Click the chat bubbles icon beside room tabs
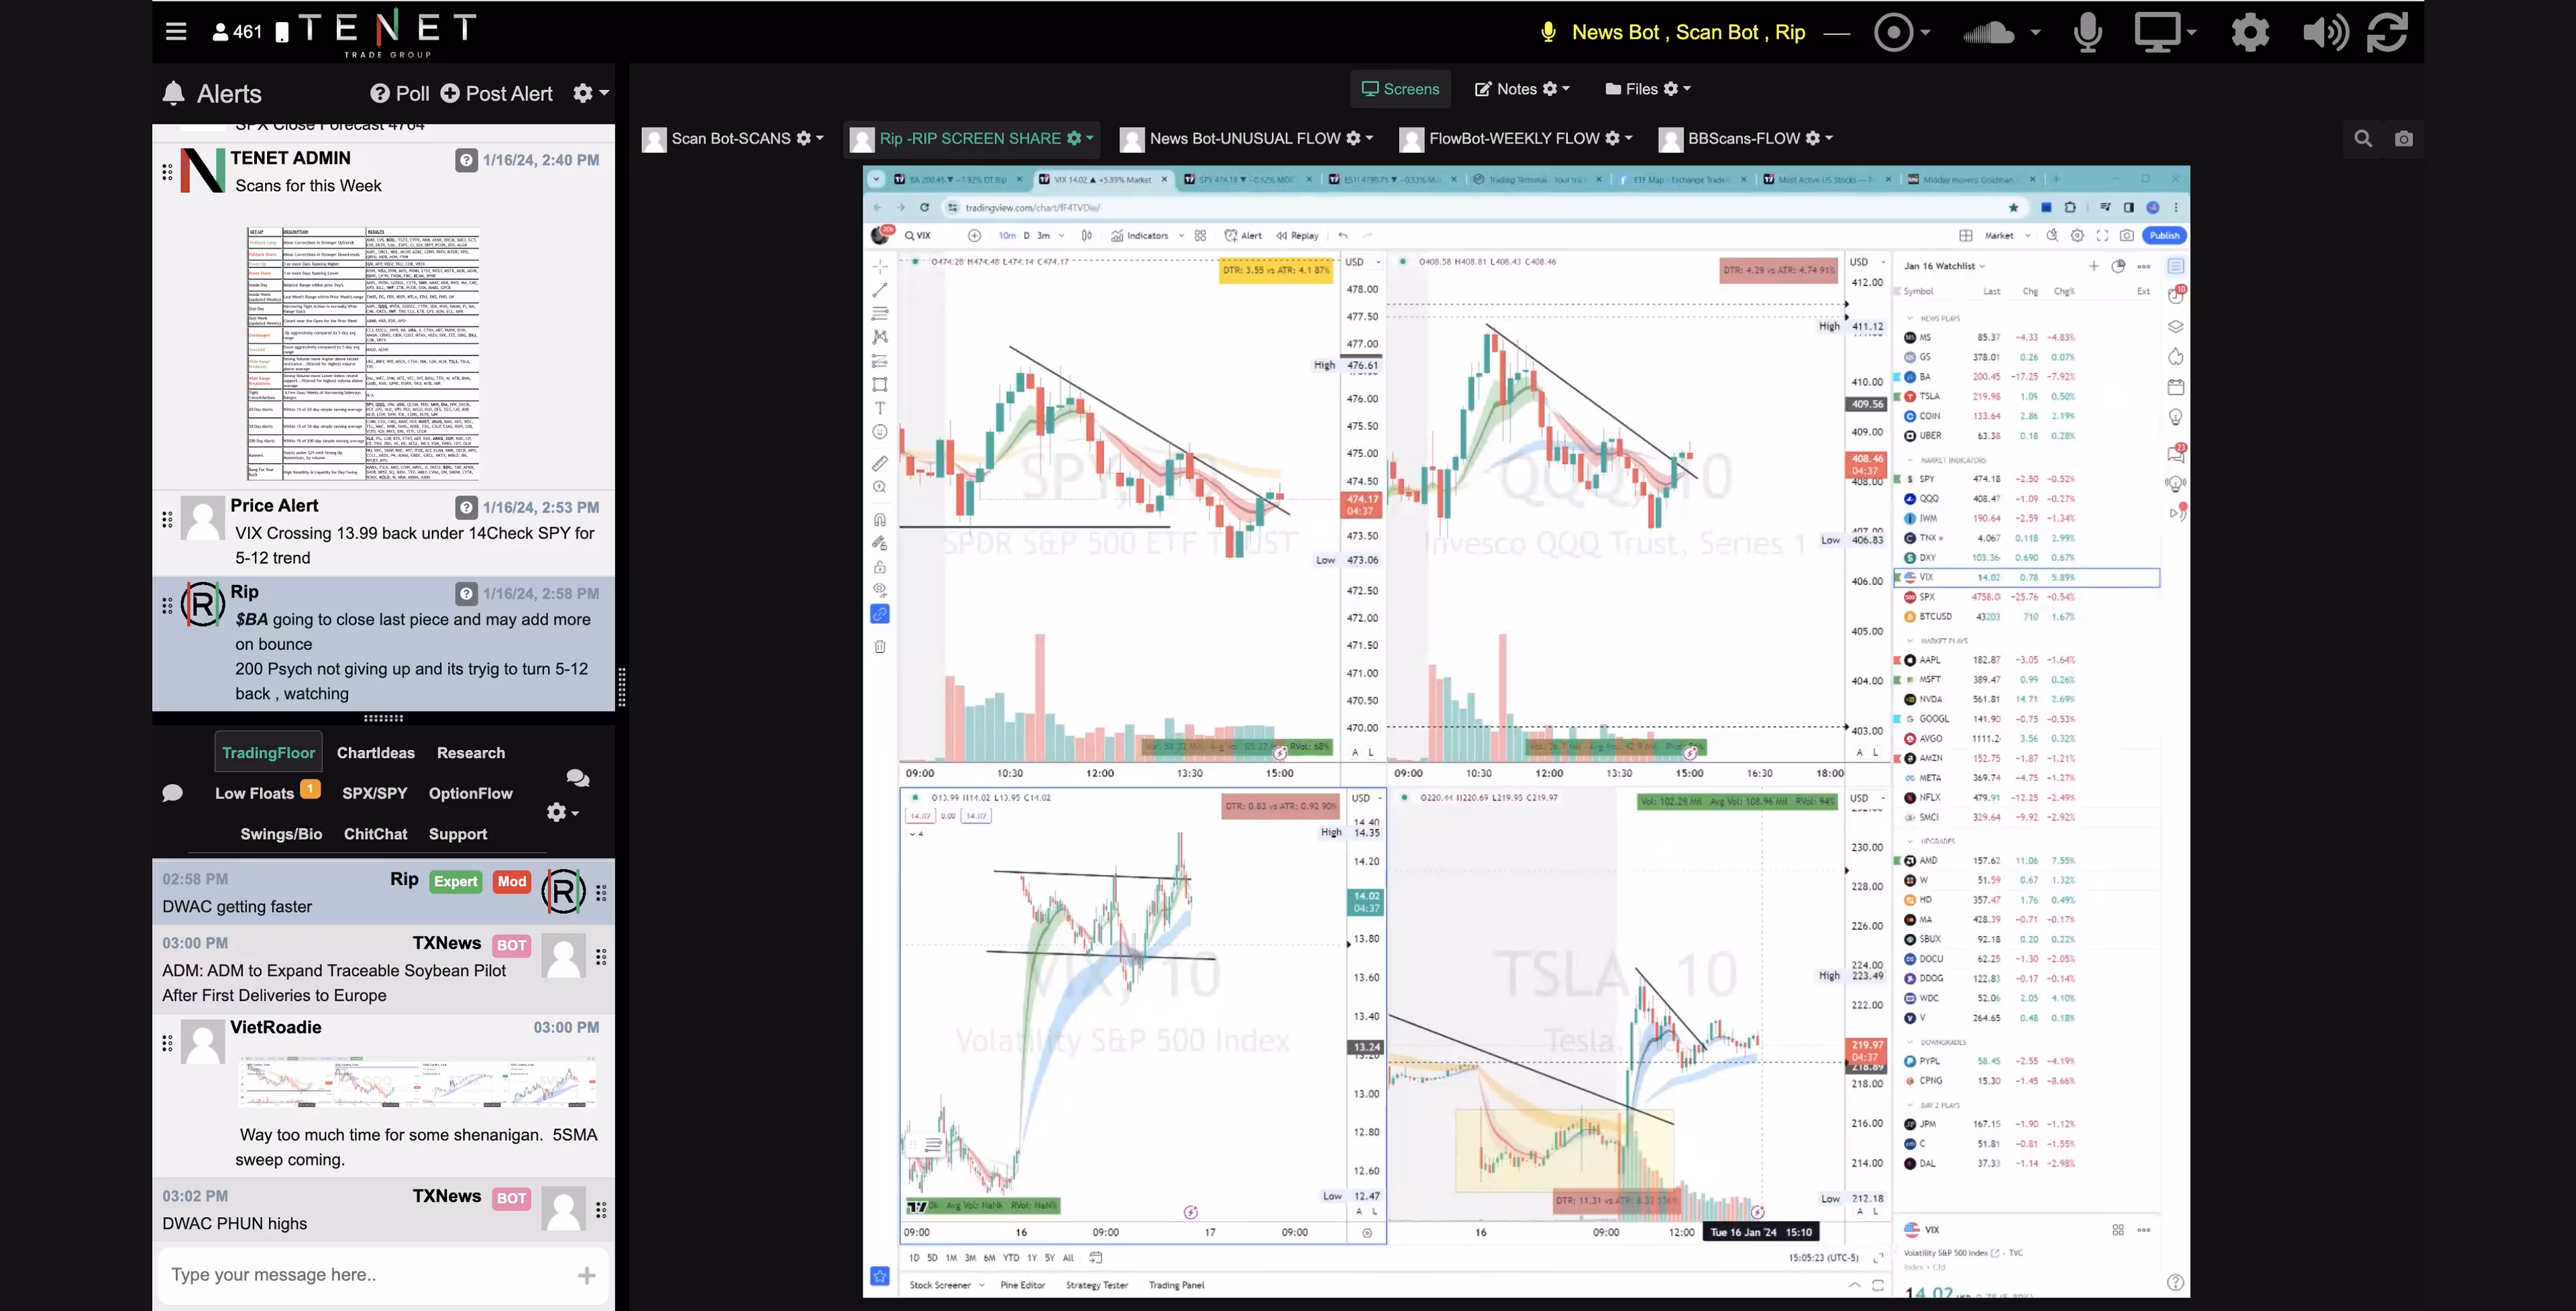The image size is (2576, 1311). (x=577, y=778)
